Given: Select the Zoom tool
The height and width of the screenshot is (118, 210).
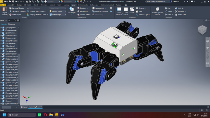Looking at the screenshot, I should [x=168, y=11].
